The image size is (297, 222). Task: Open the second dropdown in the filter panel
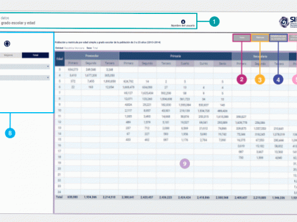click(x=24, y=78)
